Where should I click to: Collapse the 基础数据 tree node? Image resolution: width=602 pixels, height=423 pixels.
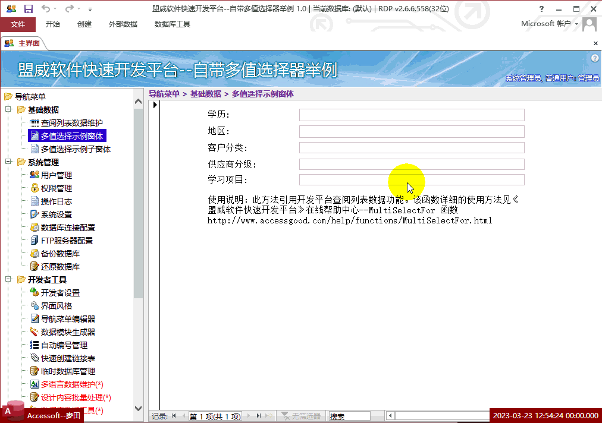[8, 109]
